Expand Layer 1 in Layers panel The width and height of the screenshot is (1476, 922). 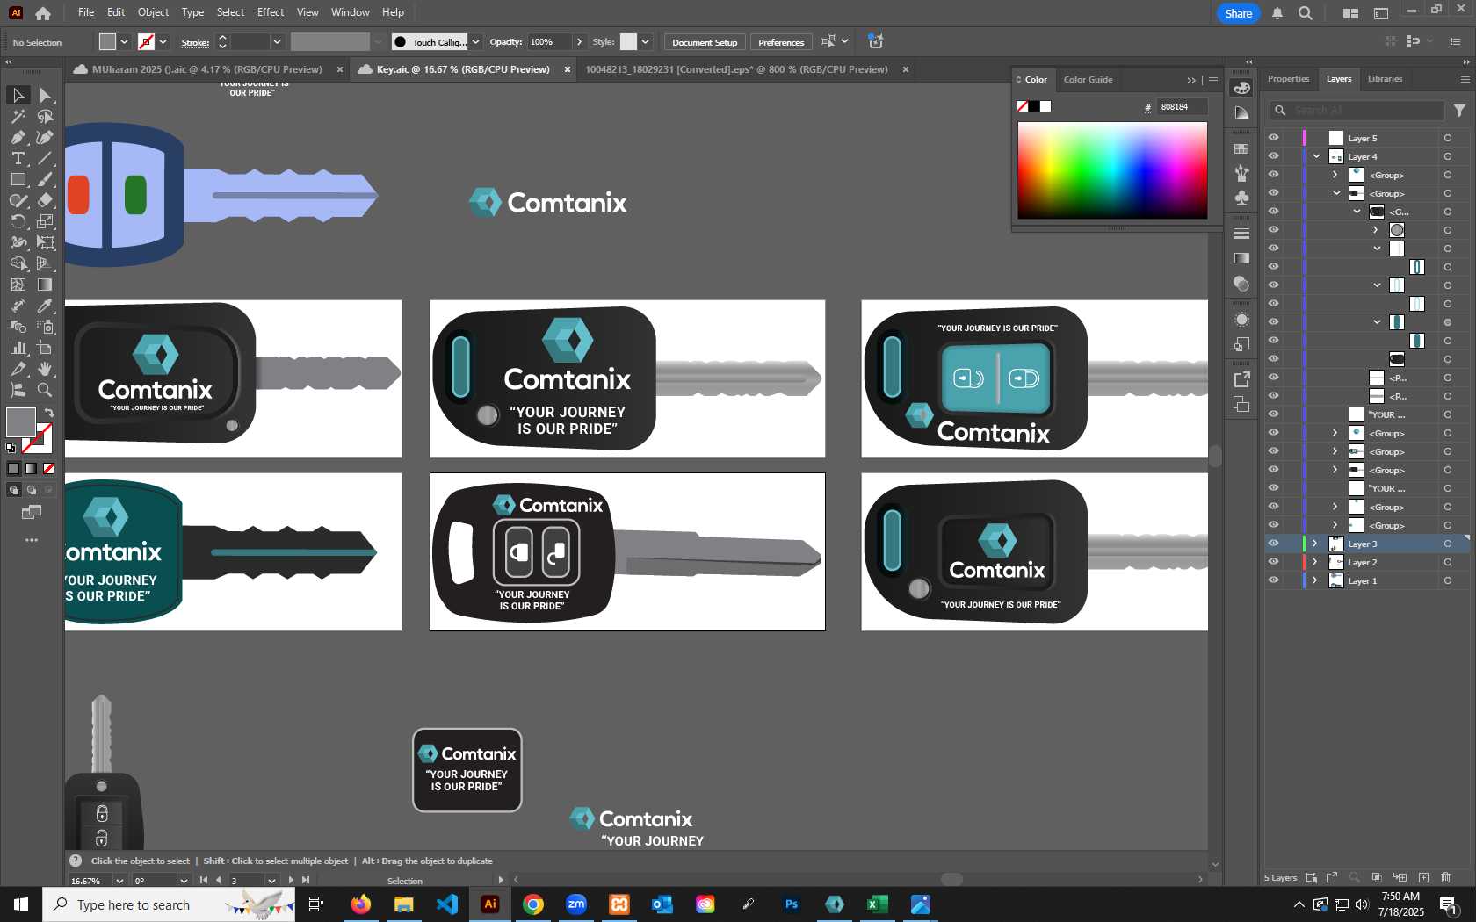(x=1315, y=580)
